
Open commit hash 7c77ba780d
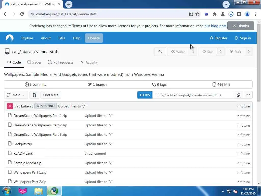click(x=45, y=106)
